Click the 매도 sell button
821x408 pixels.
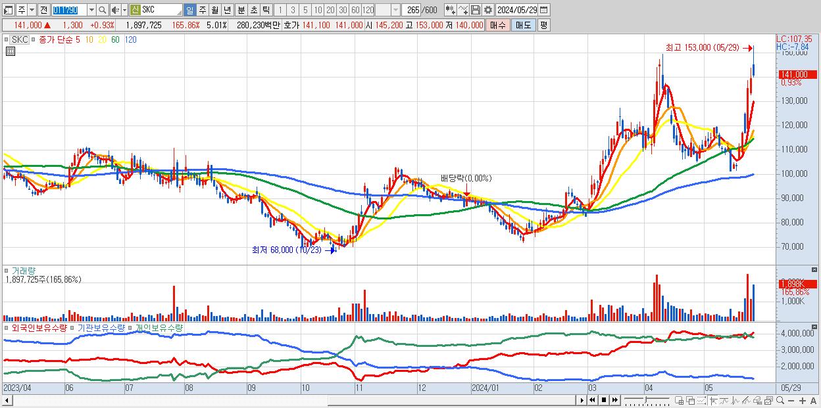pos(523,25)
